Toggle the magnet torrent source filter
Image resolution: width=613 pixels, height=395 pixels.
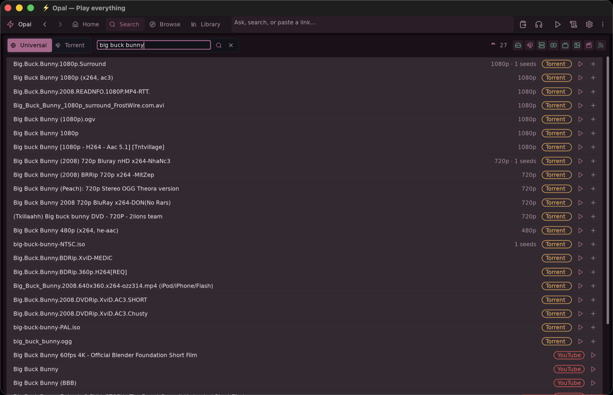pos(530,45)
